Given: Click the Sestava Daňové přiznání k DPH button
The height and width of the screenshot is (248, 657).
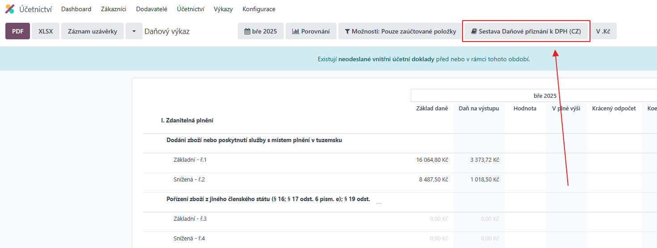Looking at the screenshot, I should tap(526, 31).
